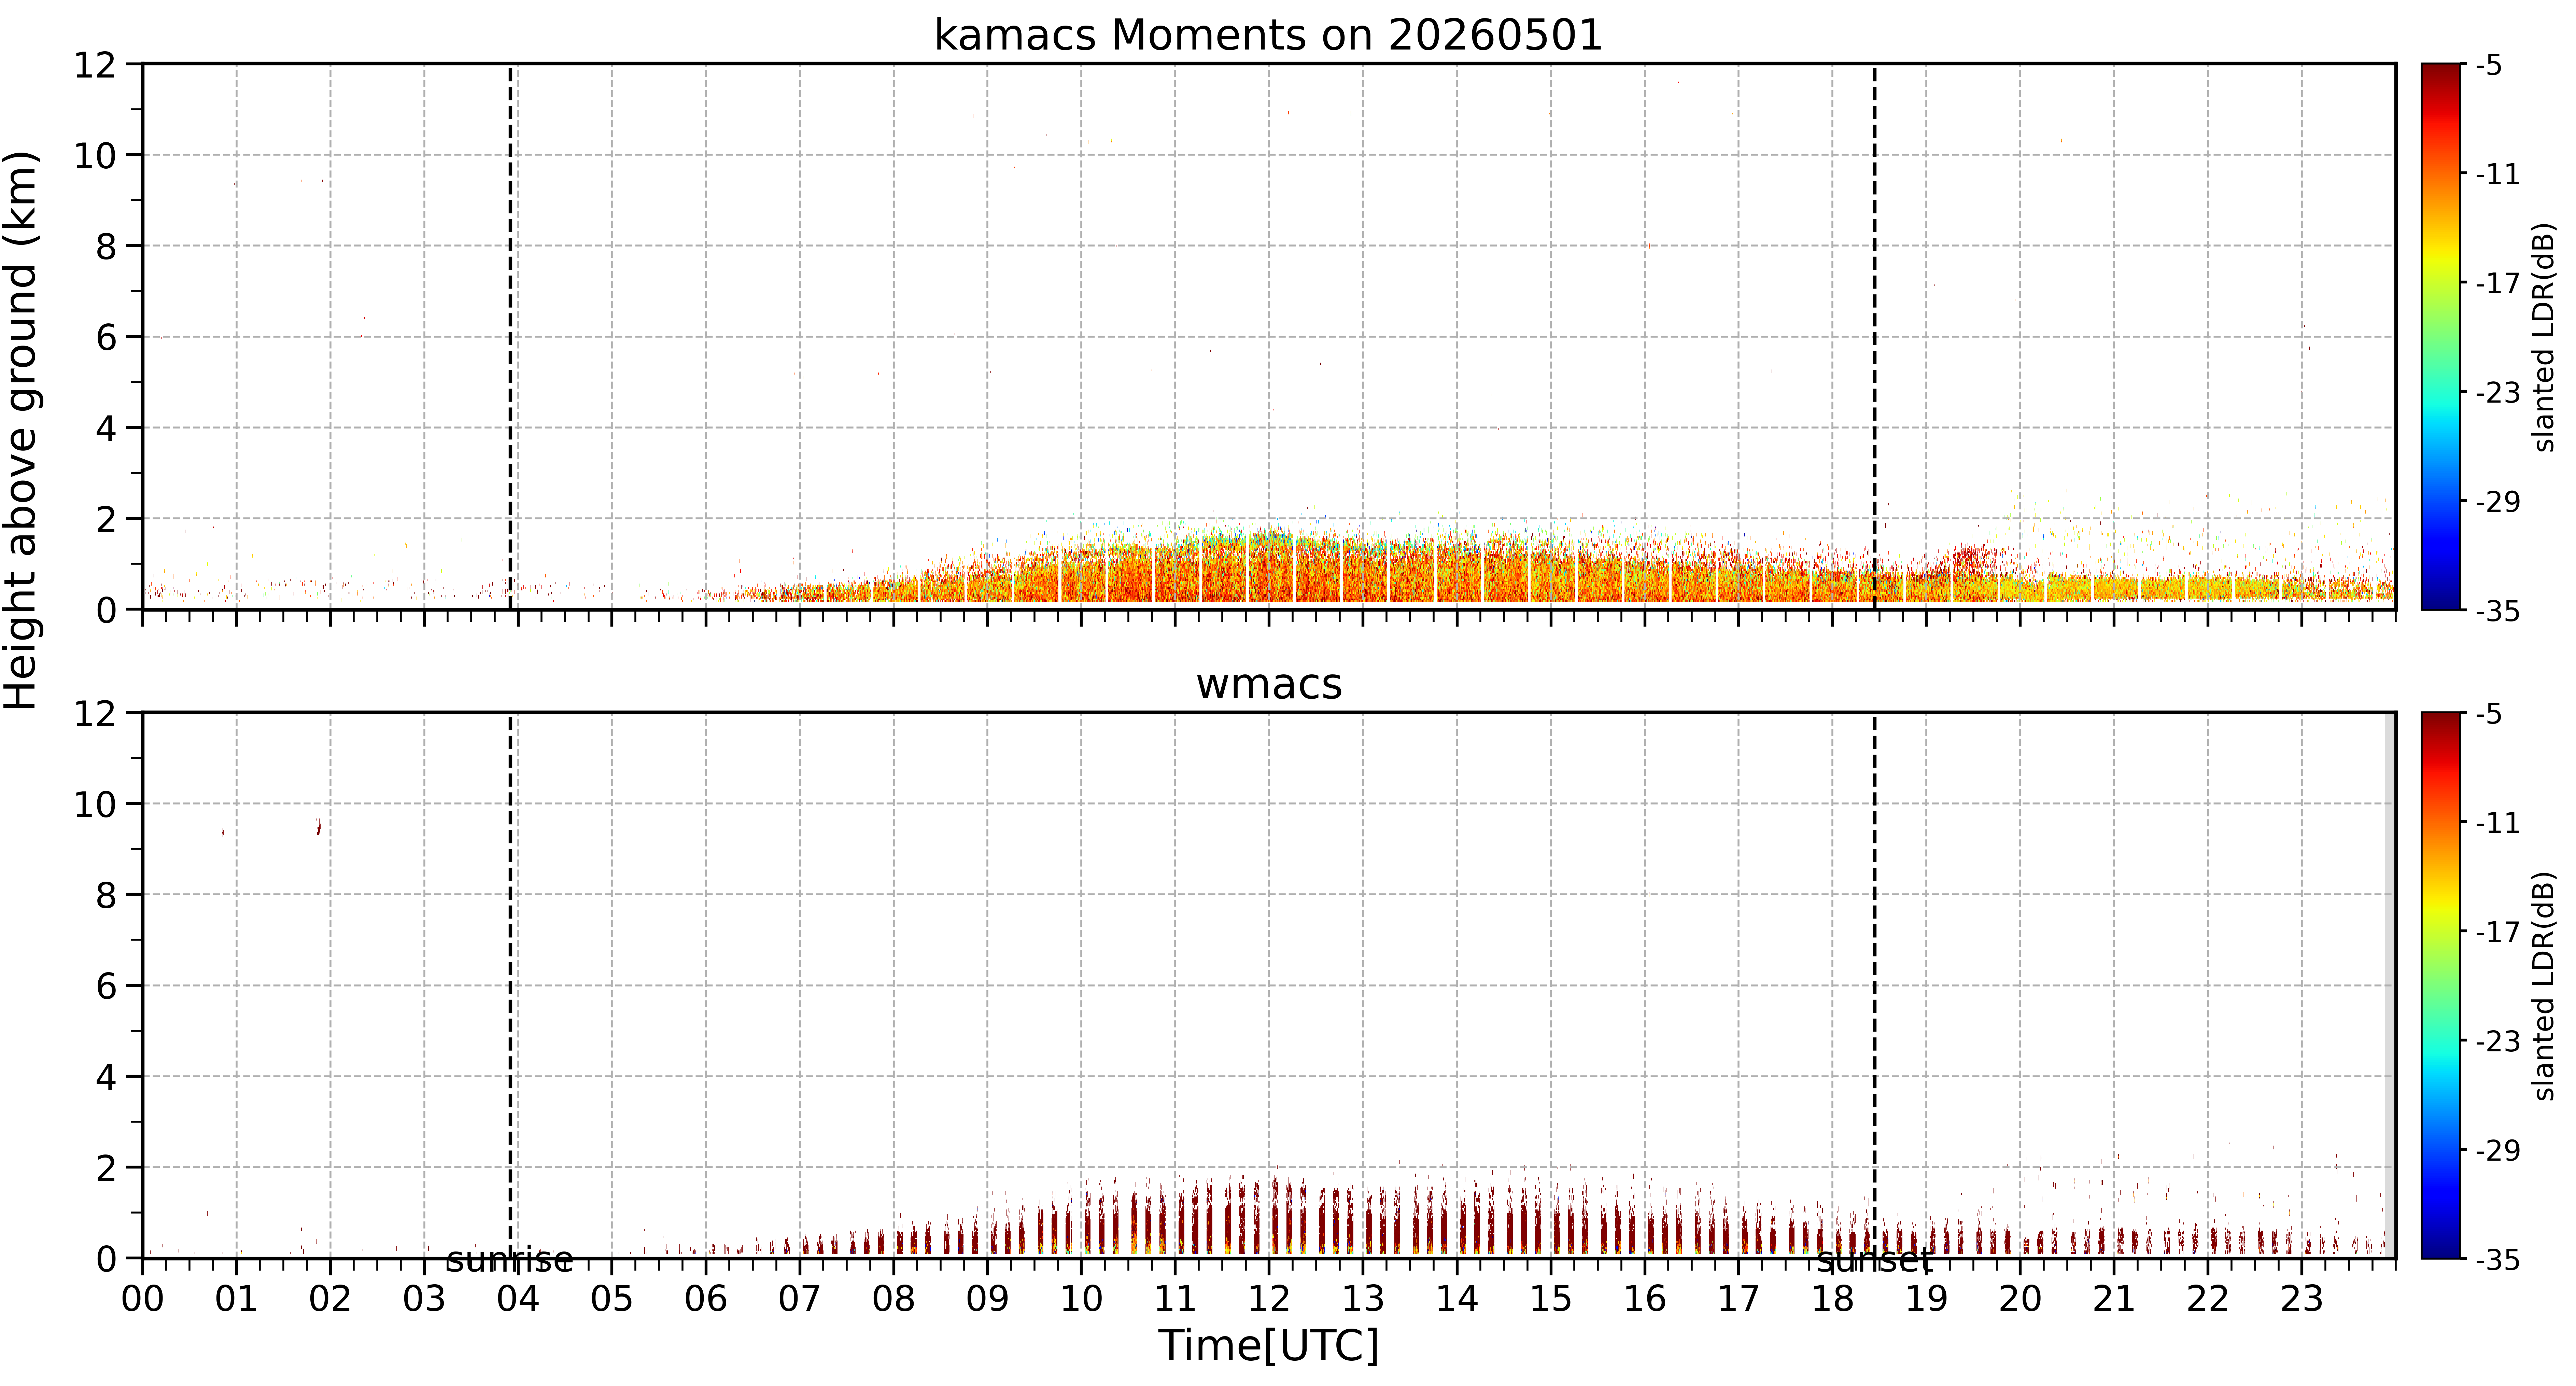
Task: Click the x-axis tick label "22"
Action: (2208, 1299)
